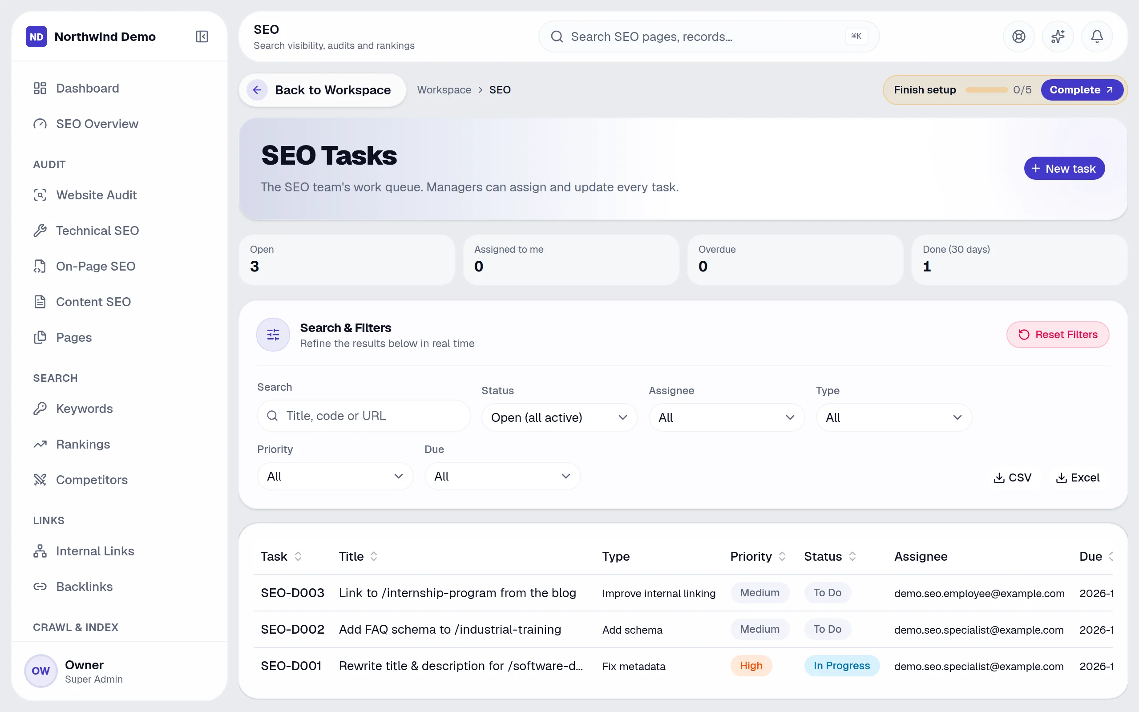Click task code SEO-D003
The width and height of the screenshot is (1139, 712).
pos(292,593)
